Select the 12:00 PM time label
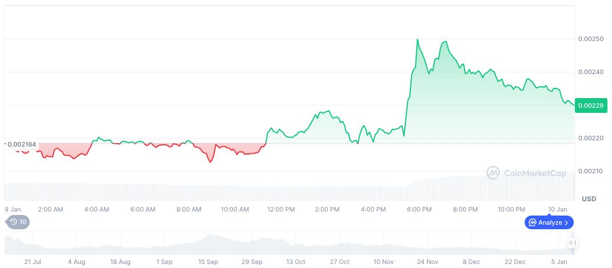The height and width of the screenshot is (268, 612). [x=281, y=209]
